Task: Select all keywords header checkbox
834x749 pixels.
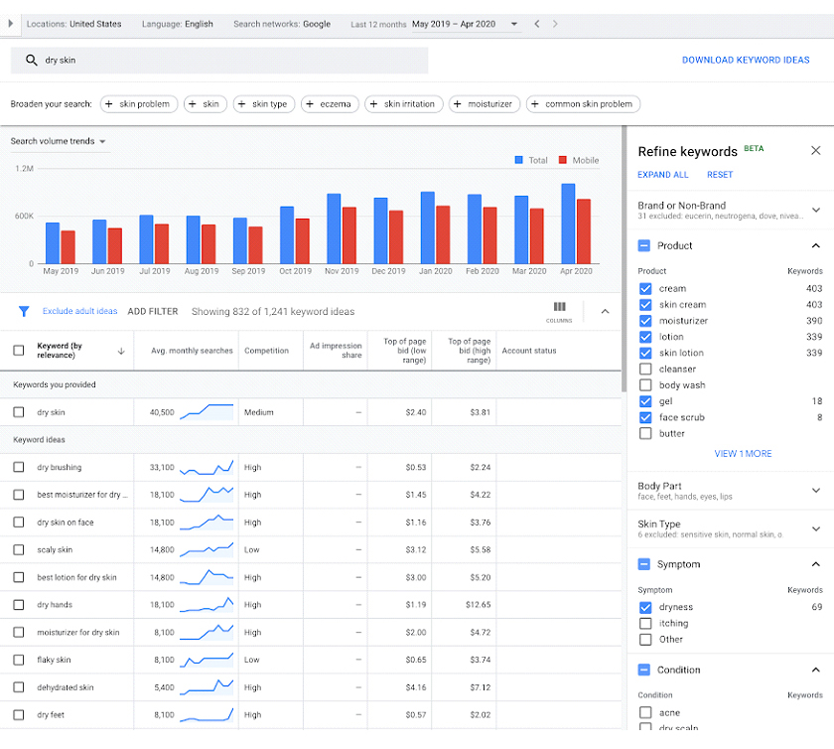Action: (x=19, y=351)
